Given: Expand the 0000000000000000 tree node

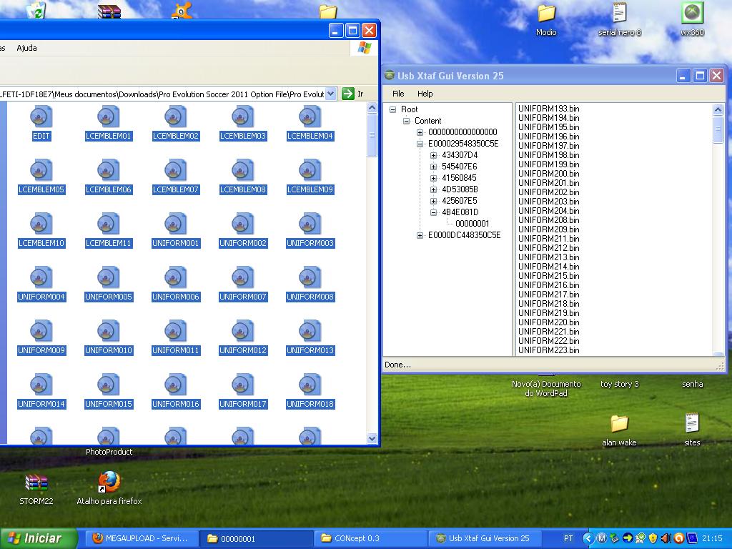Looking at the screenshot, I should point(420,132).
